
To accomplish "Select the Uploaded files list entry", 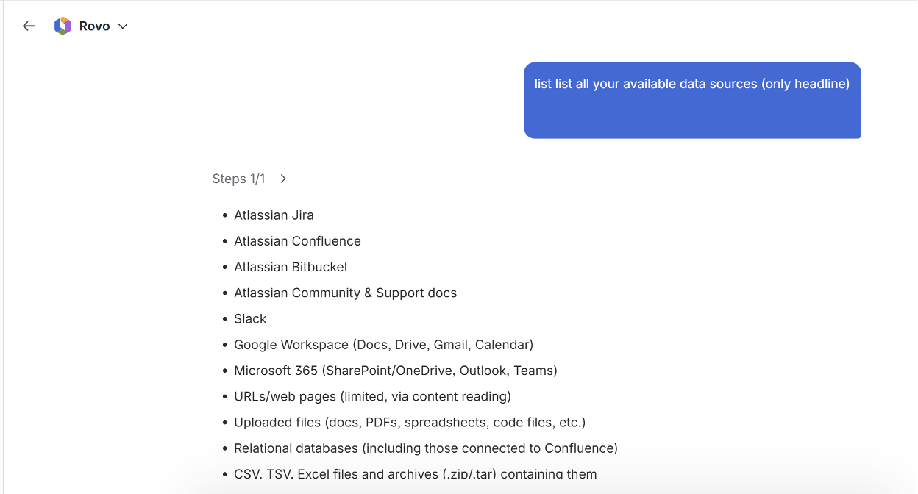I will click(x=410, y=422).
